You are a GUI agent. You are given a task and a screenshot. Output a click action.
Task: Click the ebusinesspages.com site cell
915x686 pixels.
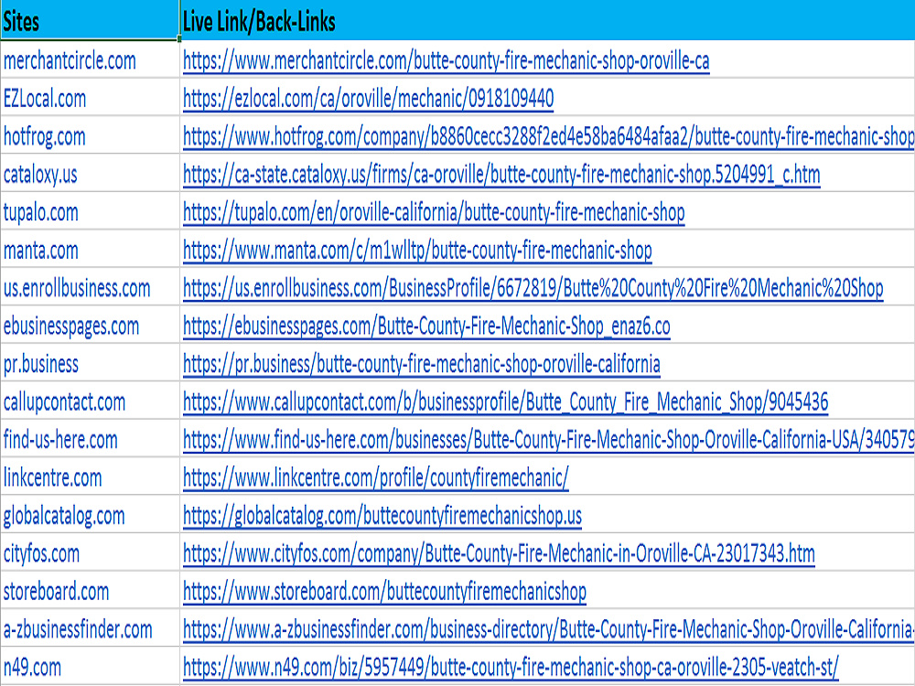click(90, 325)
